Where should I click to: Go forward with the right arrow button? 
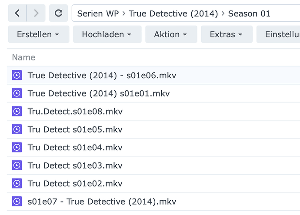(x=36, y=13)
